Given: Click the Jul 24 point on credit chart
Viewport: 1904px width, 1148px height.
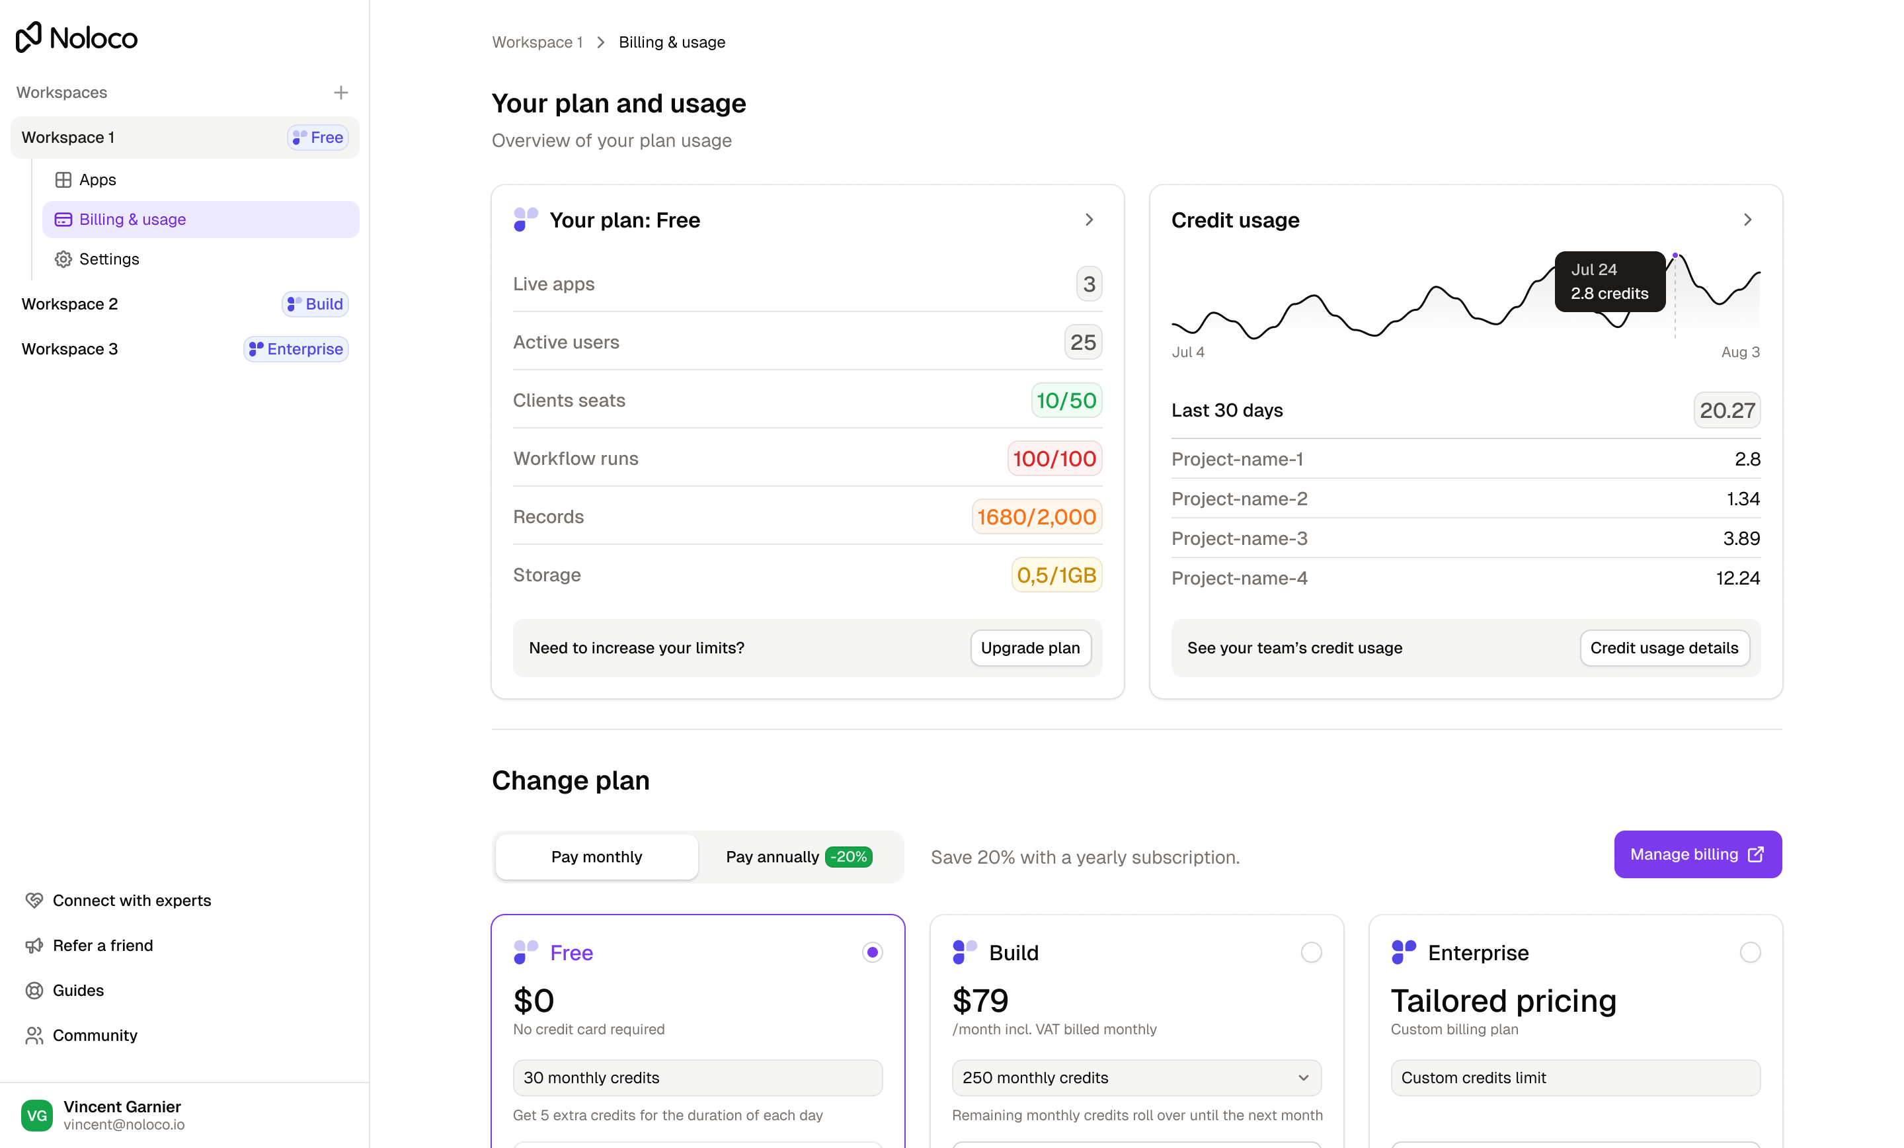Looking at the screenshot, I should [x=1675, y=256].
